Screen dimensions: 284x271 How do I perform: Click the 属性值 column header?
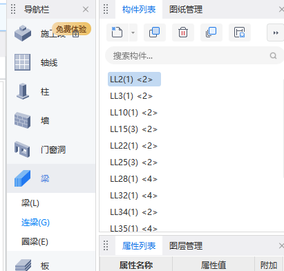pyautogui.click(x=214, y=265)
